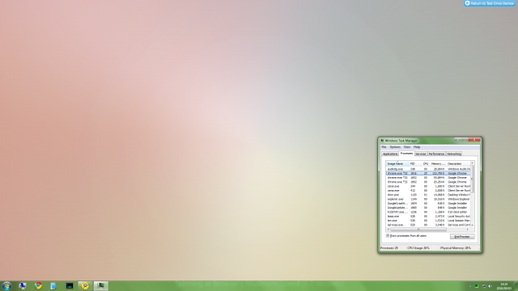Switch to the Networking tab

453,154
